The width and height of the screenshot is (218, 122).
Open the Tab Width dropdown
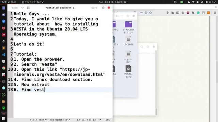(60, 120)
